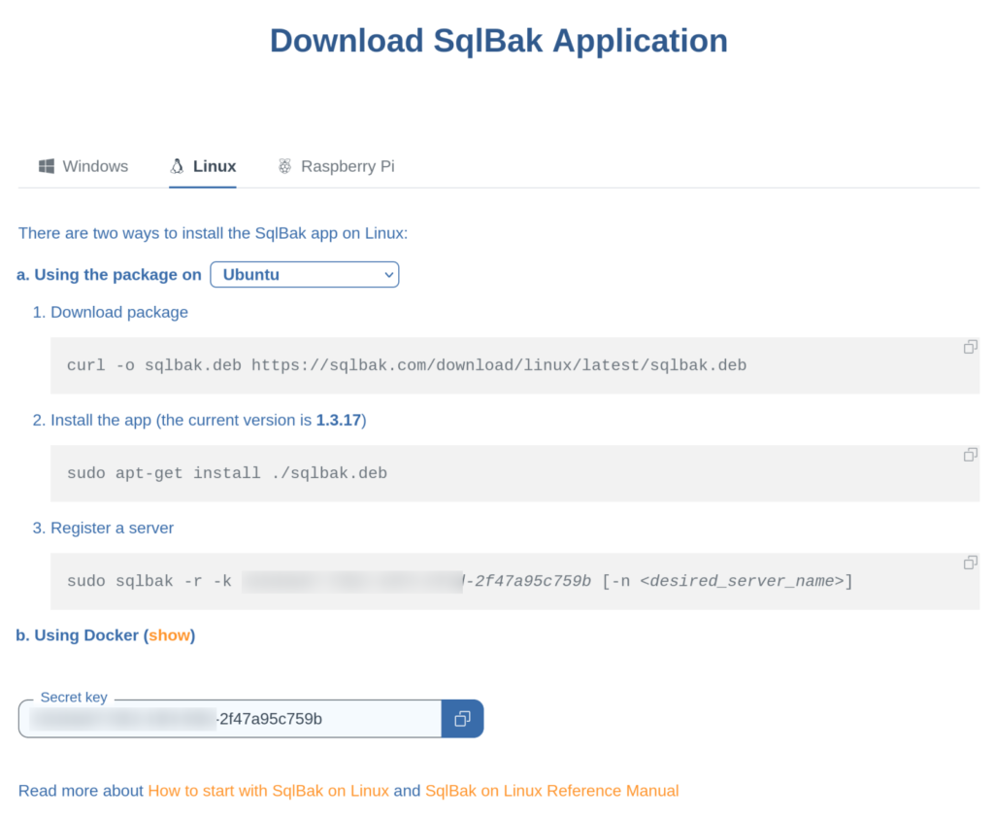This screenshot has height=820, width=994.
Task: Copy the apt-get install command via its copy icon
Action: coord(970,454)
